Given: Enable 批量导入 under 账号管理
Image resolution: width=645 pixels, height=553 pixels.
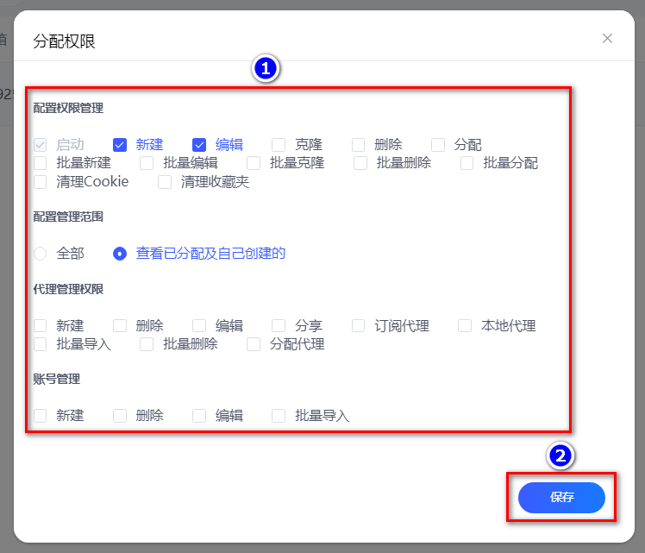Looking at the screenshot, I should 279,416.
